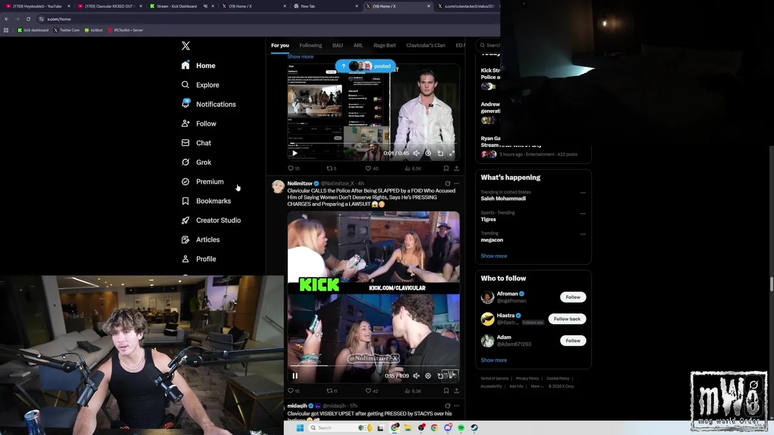Open options for megacon trend
The image size is (774, 435).
pos(583,234)
